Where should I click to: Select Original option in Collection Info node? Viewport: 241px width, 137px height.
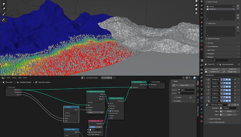(92, 127)
